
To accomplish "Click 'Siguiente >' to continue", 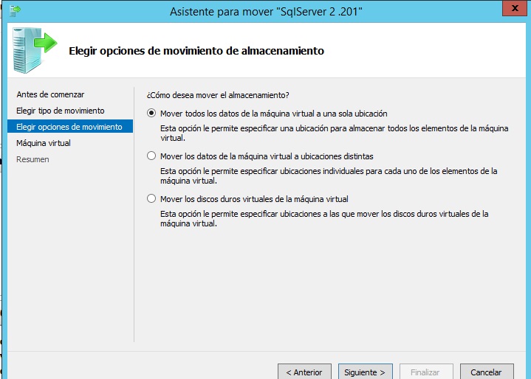I will pos(366,372).
